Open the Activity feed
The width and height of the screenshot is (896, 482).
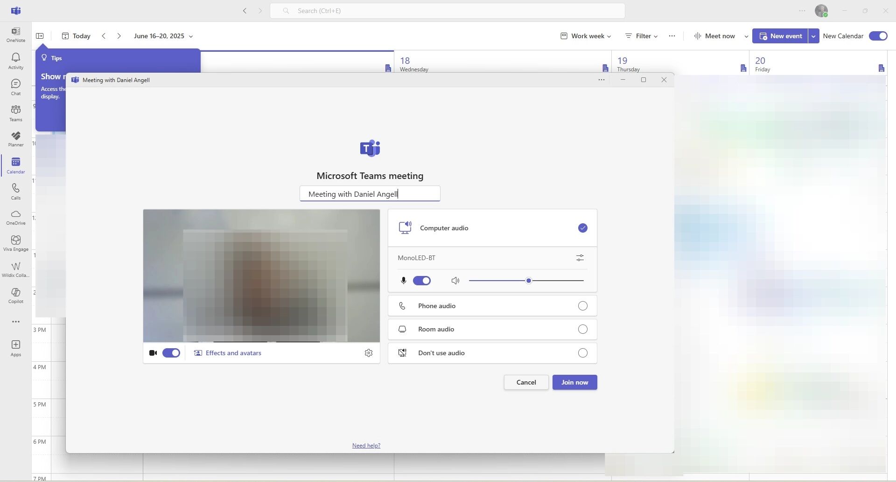(16, 61)
